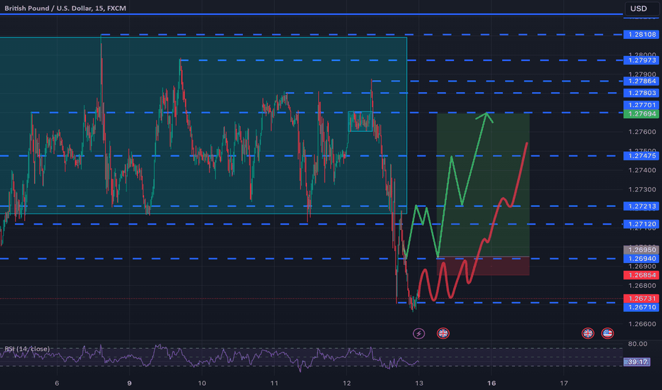Select the 1.27973 price level label
662x390 pixels.
coord(641,60)
